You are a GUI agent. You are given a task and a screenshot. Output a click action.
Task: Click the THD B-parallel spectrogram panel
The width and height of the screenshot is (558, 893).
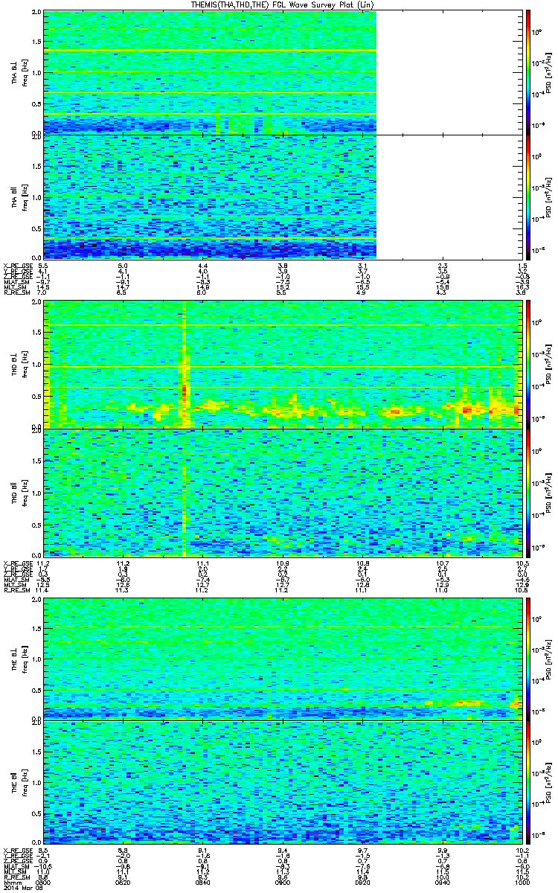coord(281,492)
